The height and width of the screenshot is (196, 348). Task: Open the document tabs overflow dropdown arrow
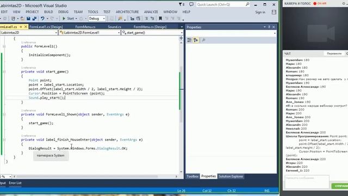click(182, 27)
